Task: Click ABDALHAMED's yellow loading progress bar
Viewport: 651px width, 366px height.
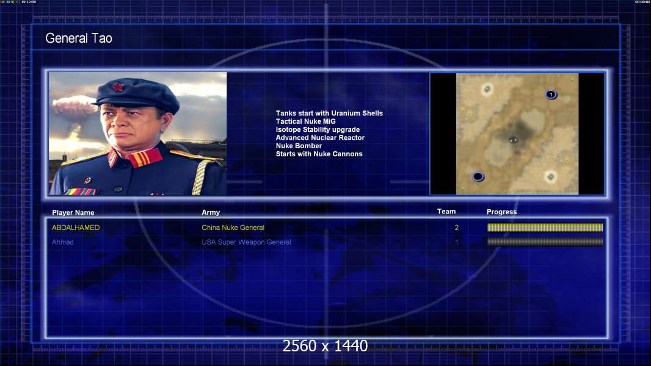Action: click(x=545, y=227)
